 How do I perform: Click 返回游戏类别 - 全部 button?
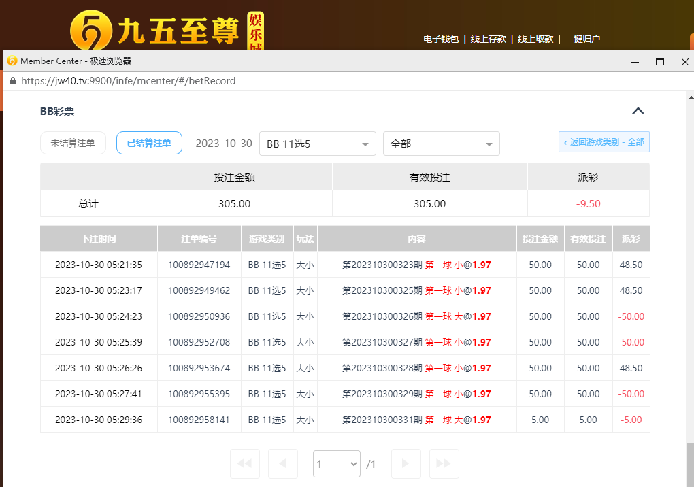tap(604, 142)
